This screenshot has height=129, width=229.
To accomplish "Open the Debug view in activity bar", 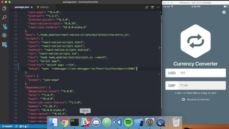I will (x=4, y=35).
